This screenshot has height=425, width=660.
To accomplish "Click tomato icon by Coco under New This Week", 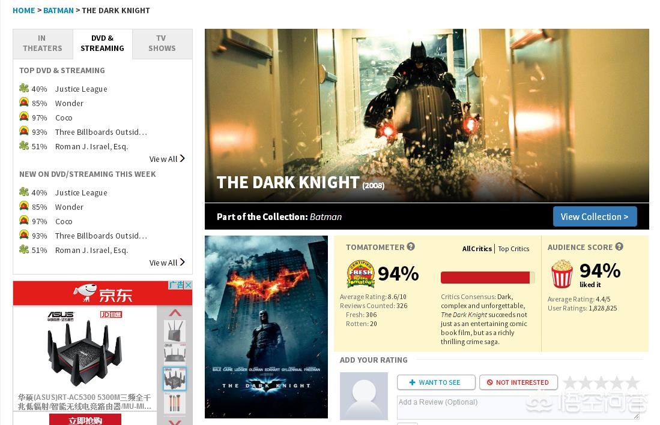I will 24,220.
